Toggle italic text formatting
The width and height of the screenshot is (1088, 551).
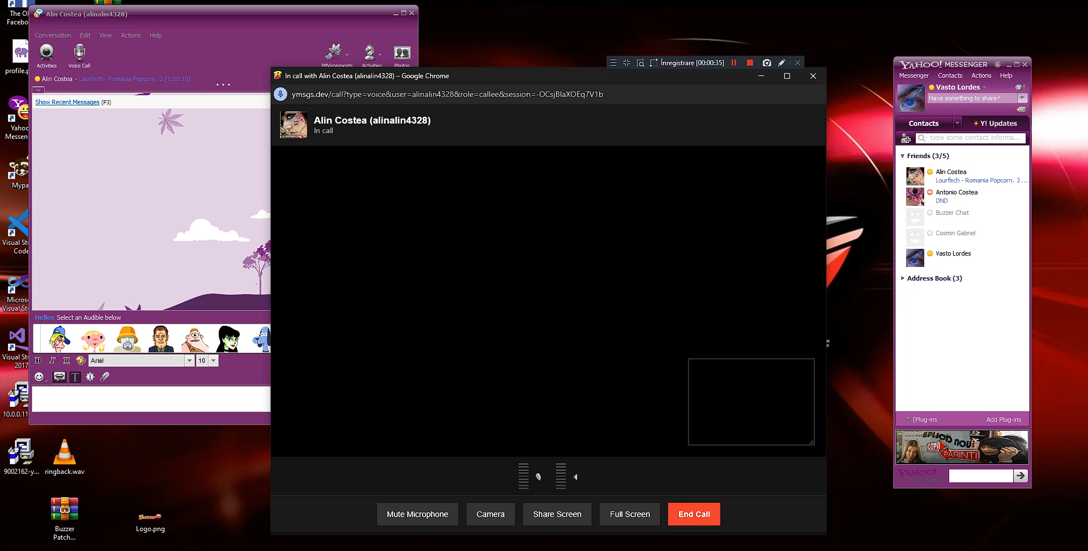52,361
